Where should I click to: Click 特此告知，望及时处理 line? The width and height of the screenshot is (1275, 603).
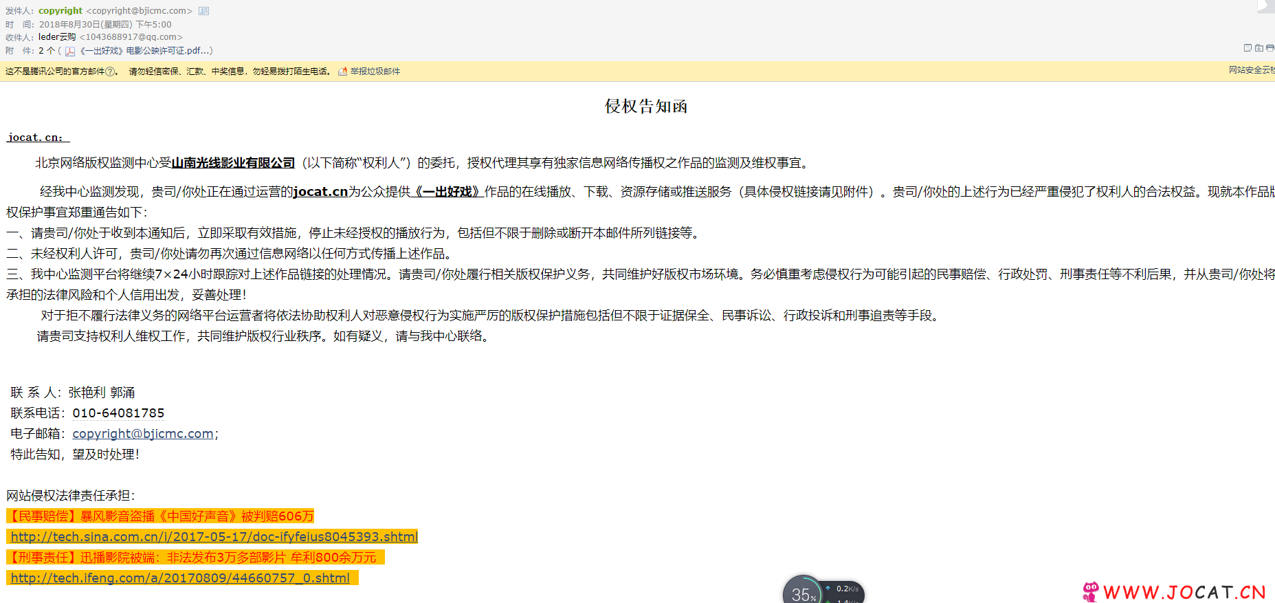[x=75, y=454]
